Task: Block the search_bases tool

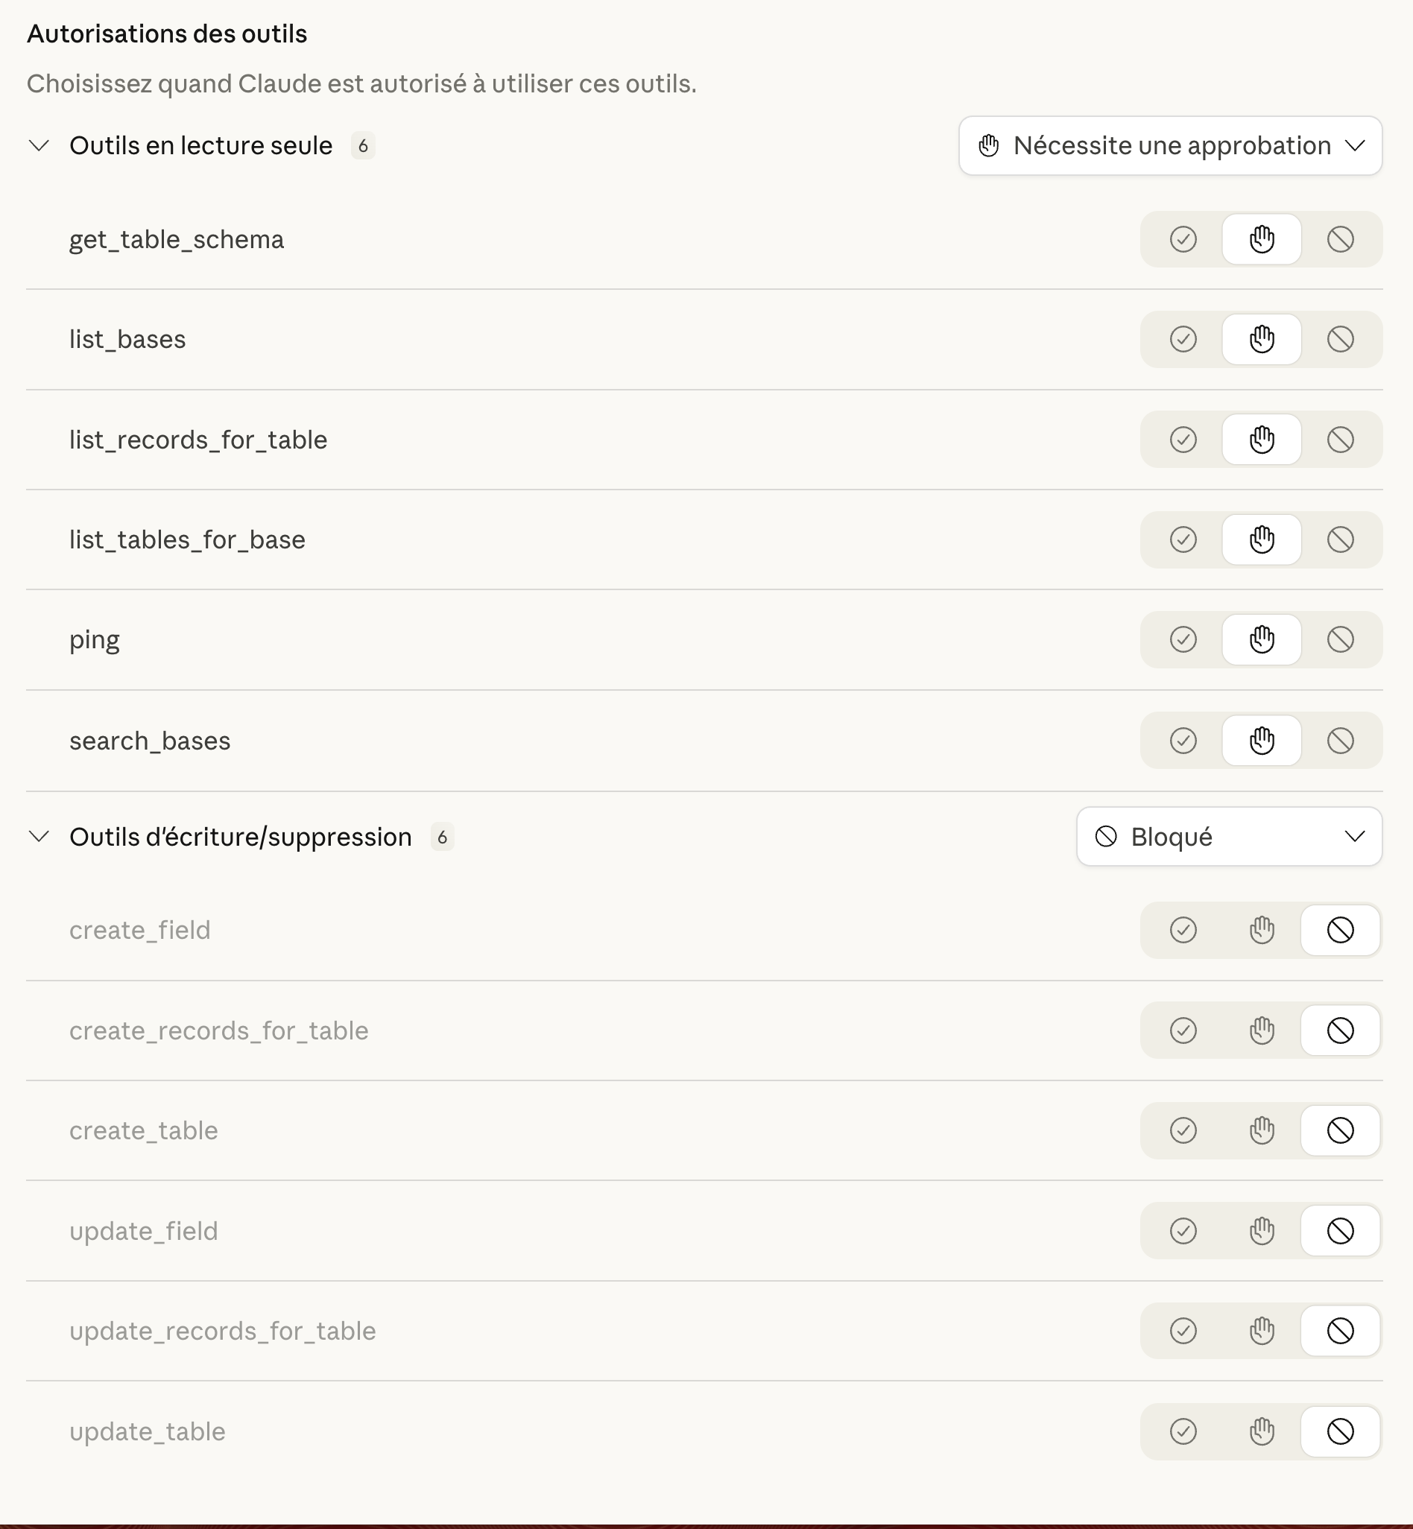Action: tap(1341, 740)
